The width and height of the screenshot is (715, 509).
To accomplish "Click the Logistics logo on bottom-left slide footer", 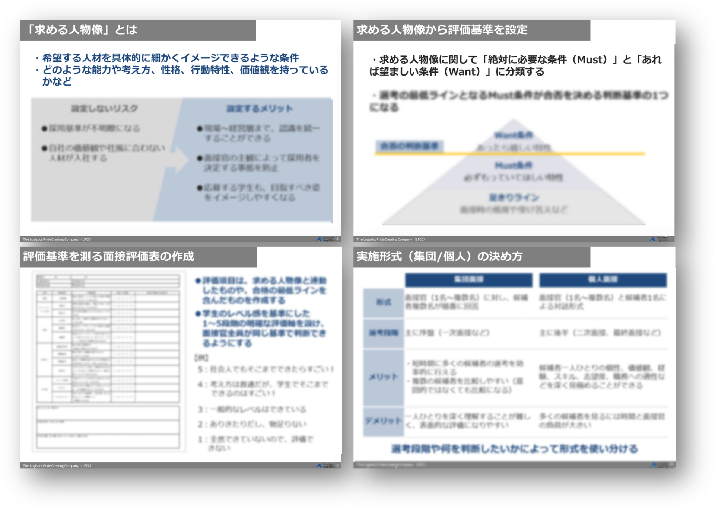I will [326, 465].
